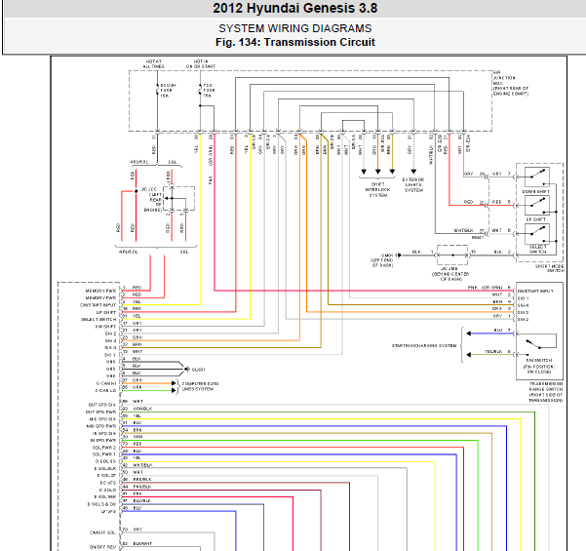The height and width of the screenshot is (551, 586).
Task: Click the '2012 Hyundai Genesis 3.8' heading
Action: (294, 8)
